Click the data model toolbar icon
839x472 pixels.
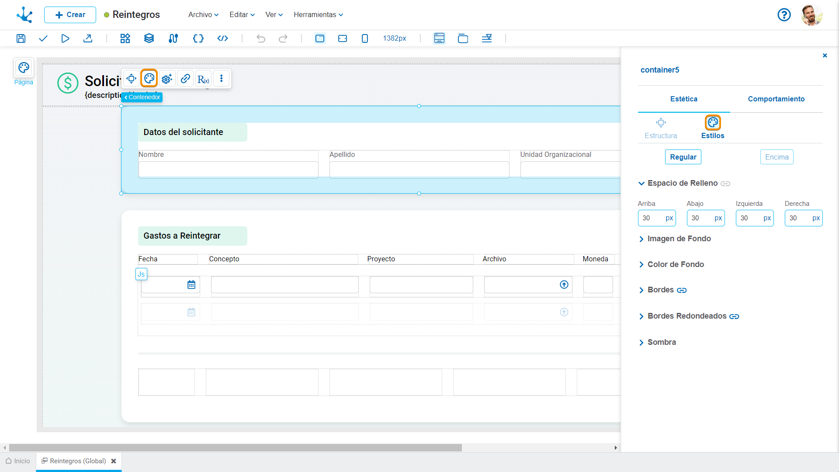(x=173, y=38)
